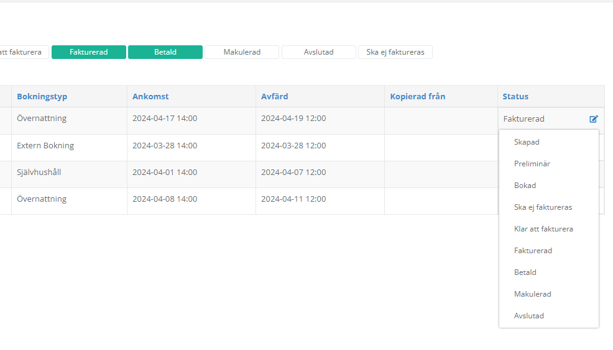This screenshot has width=613, height=350.
Task: Enable the Ska ej faktureras filter
Action: coord(395,52)
